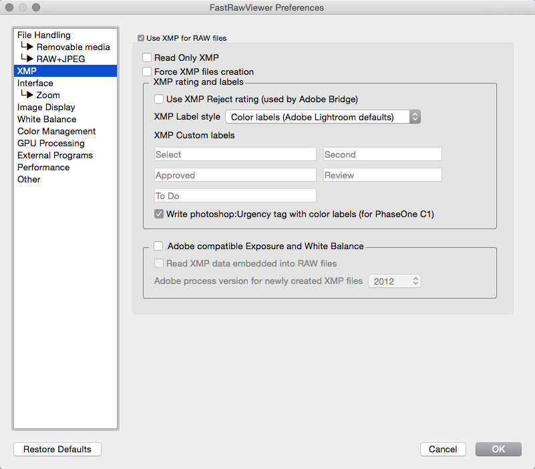
Task: Enable Read Only XMP checkbox
Action: point(147,57)
